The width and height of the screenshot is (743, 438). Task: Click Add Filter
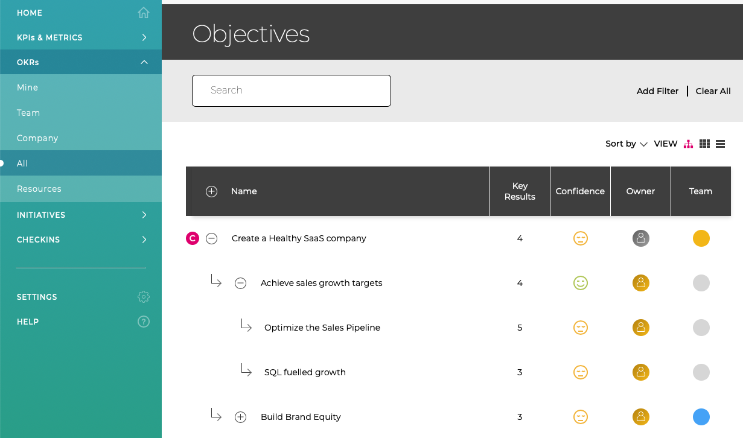coord(657,91)
